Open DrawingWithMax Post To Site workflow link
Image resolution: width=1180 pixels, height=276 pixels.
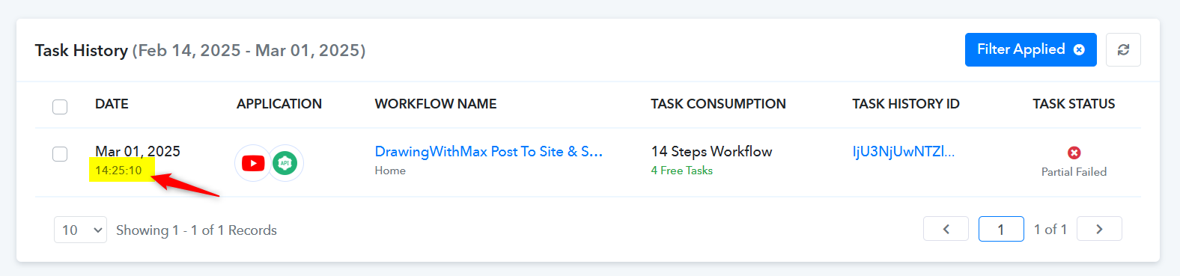[488, 151]
